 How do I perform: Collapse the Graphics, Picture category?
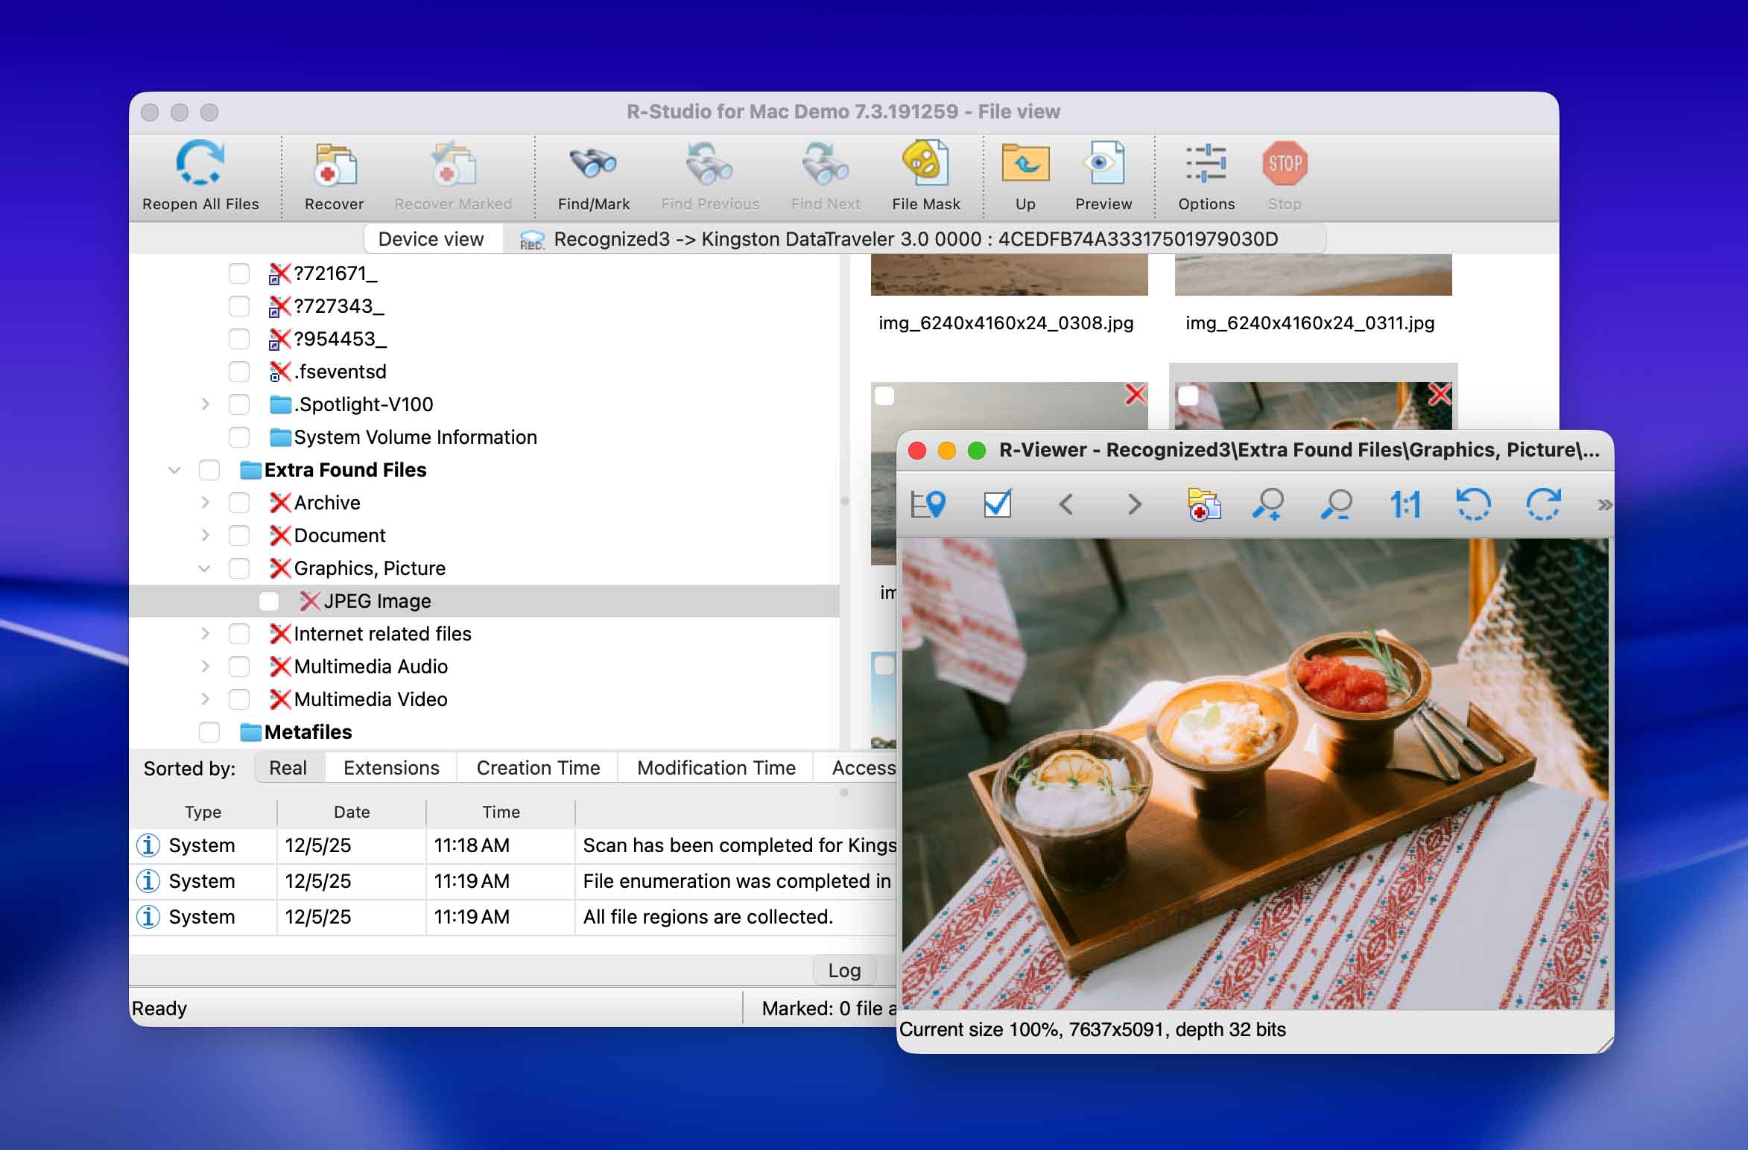tap(204, 568)
